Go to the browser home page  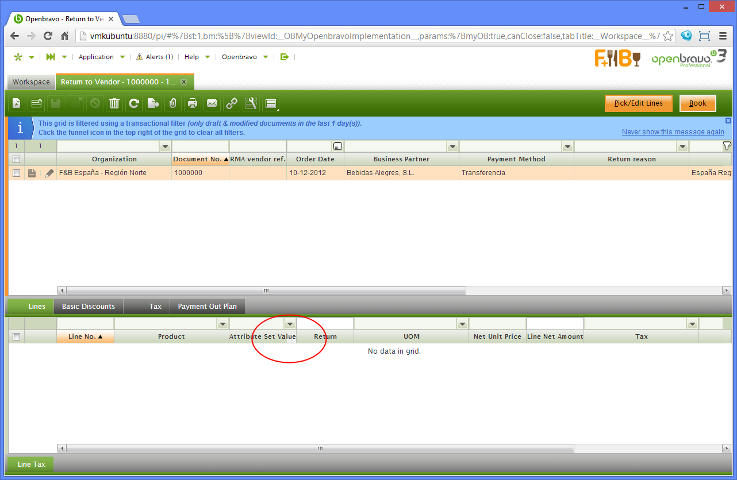click(x=65, y=36)
